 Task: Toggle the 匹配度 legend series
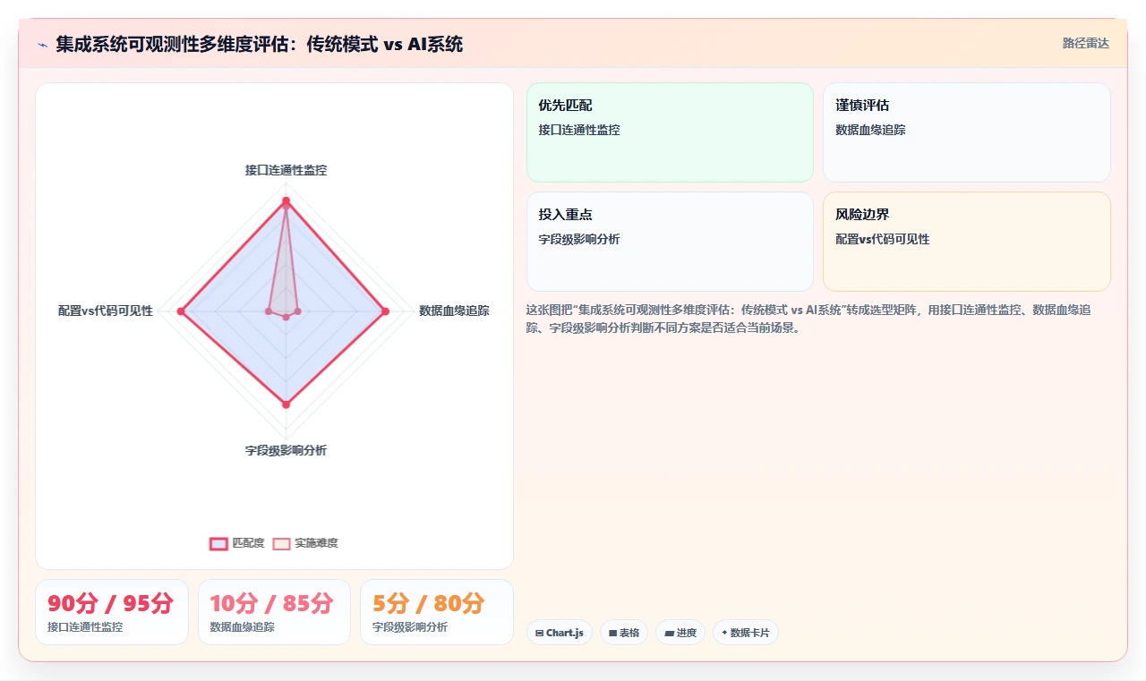click(x=237, y=543)
